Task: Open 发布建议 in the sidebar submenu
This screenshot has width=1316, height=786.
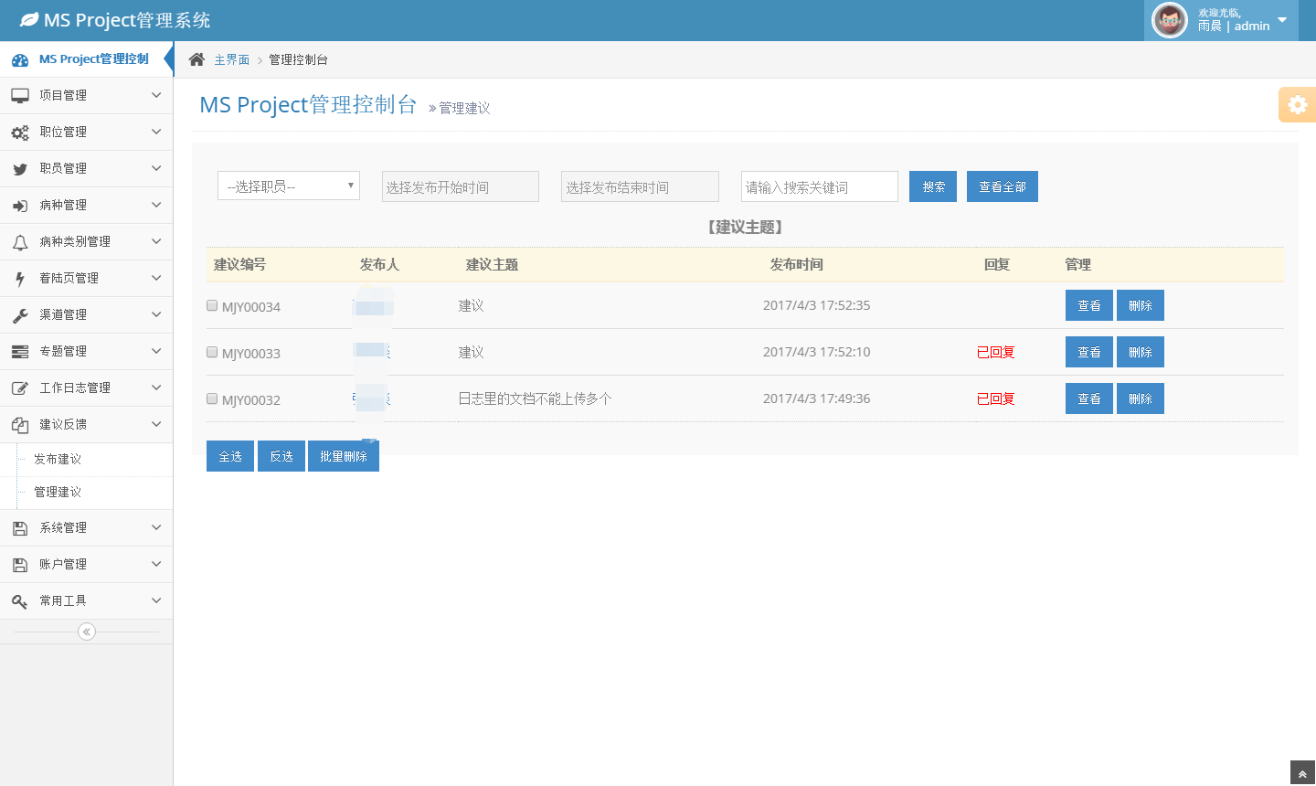Action: [x=58, y=459]
